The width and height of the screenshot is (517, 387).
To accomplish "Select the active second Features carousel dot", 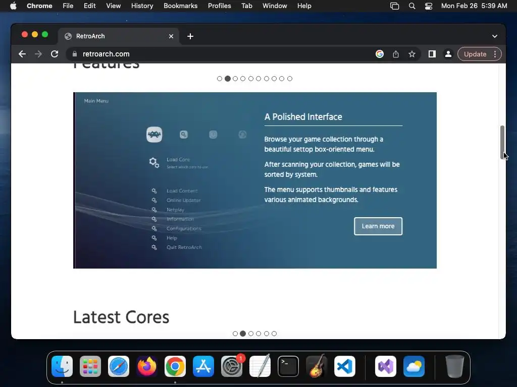I will tap(228, 79).
